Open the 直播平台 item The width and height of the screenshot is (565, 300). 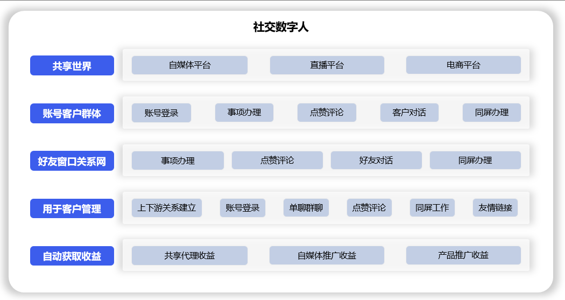pos(327,65)
